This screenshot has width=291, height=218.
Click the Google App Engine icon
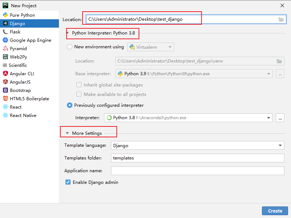click(x=5, y=40)
